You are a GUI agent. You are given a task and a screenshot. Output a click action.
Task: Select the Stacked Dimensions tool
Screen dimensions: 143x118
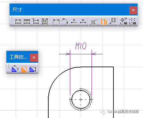pos(45,21)
